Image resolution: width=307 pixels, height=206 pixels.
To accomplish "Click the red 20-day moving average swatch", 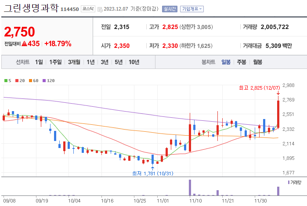I will click(17, 81).
